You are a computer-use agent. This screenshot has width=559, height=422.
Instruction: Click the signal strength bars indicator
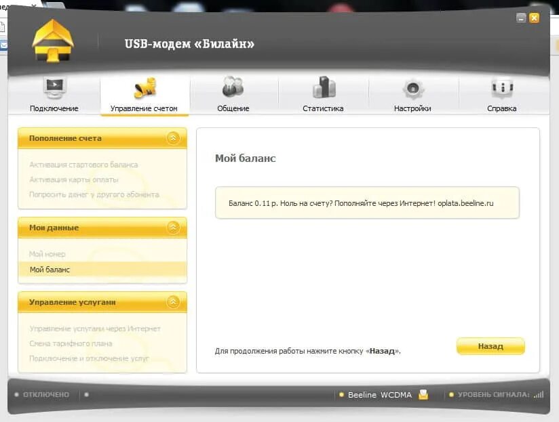(539, 394)
